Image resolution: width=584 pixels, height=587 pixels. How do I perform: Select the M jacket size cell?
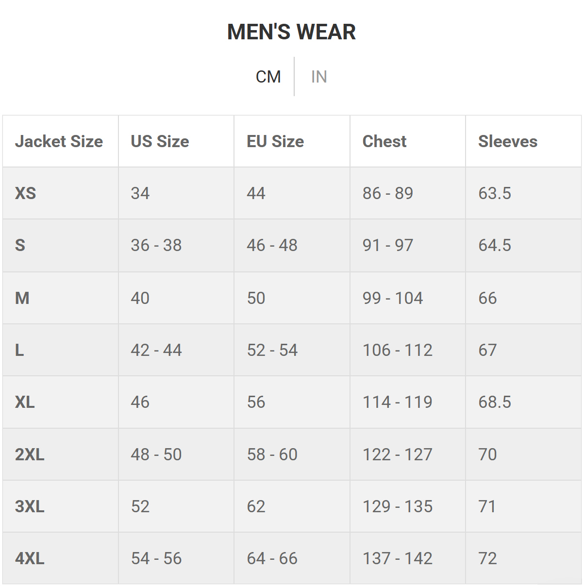click(x=22, y=298)
